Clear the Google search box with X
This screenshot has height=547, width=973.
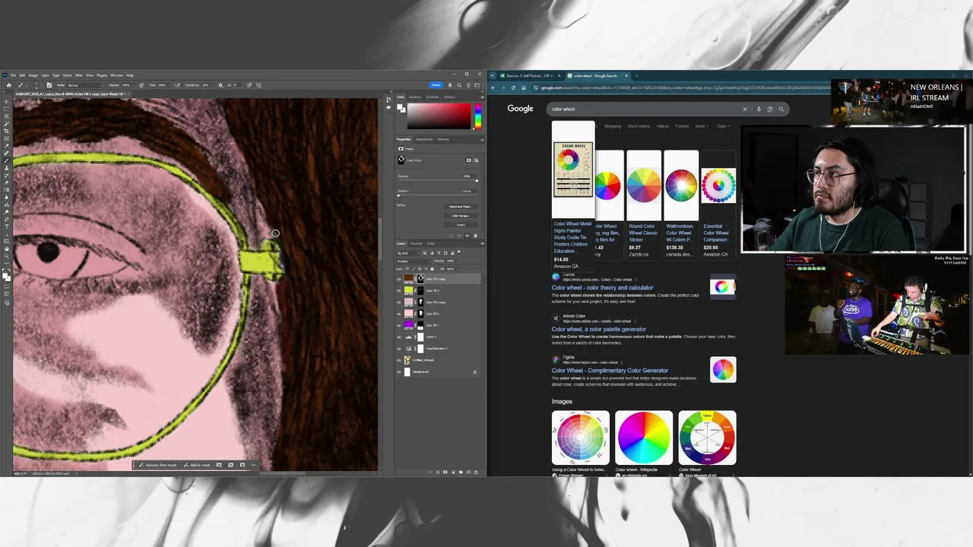pos(745,109)
